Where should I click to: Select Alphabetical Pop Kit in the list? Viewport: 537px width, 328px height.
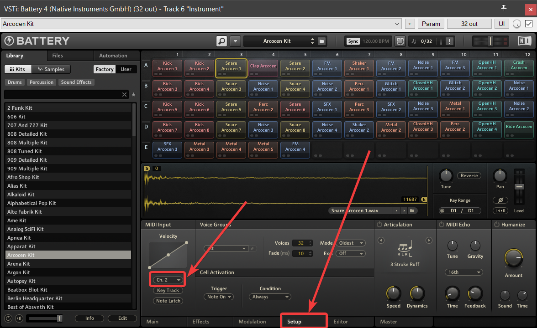68,203
